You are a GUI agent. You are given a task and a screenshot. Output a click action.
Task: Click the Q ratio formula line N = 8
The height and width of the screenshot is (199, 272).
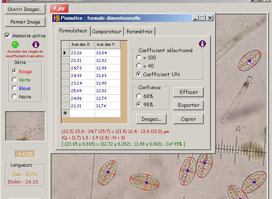(93, 138)
